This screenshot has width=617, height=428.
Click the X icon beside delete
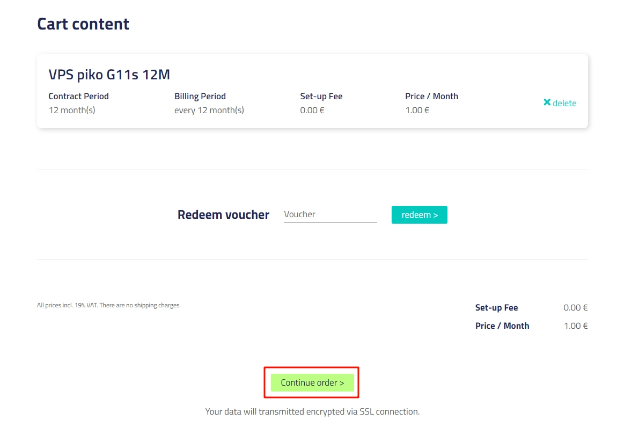[547, 102]
